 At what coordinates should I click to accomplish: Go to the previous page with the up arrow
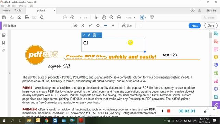click(x=65, y=18)
